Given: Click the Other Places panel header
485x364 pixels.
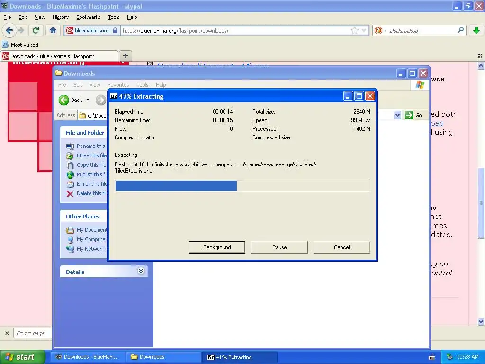Looking at the screenshot, I should pos(84,217).
